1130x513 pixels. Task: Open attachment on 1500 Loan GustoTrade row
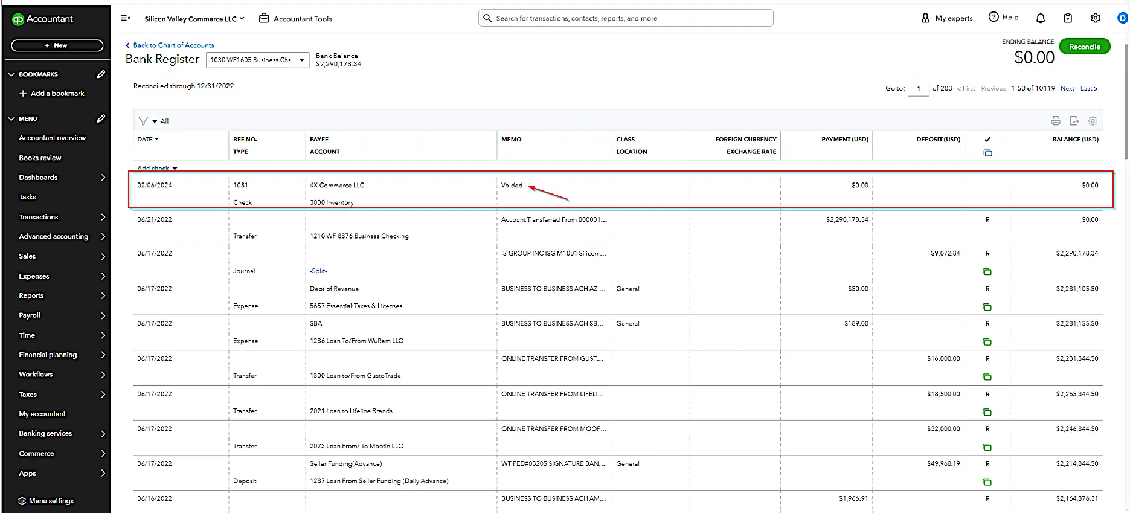(987, 377)
